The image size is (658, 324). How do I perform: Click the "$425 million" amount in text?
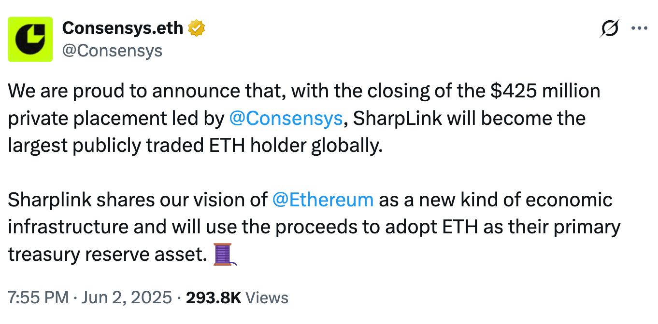[x=544, y=91]
